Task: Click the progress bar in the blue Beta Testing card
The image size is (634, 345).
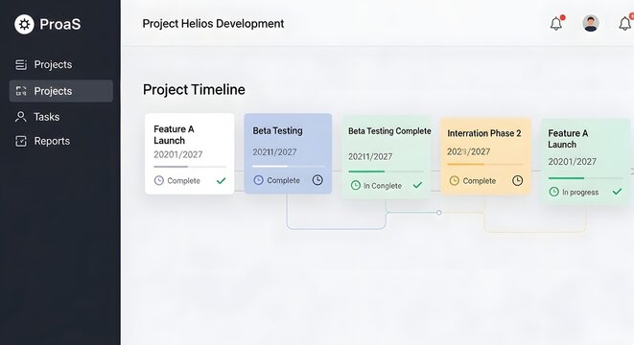Action: point(288,166)
